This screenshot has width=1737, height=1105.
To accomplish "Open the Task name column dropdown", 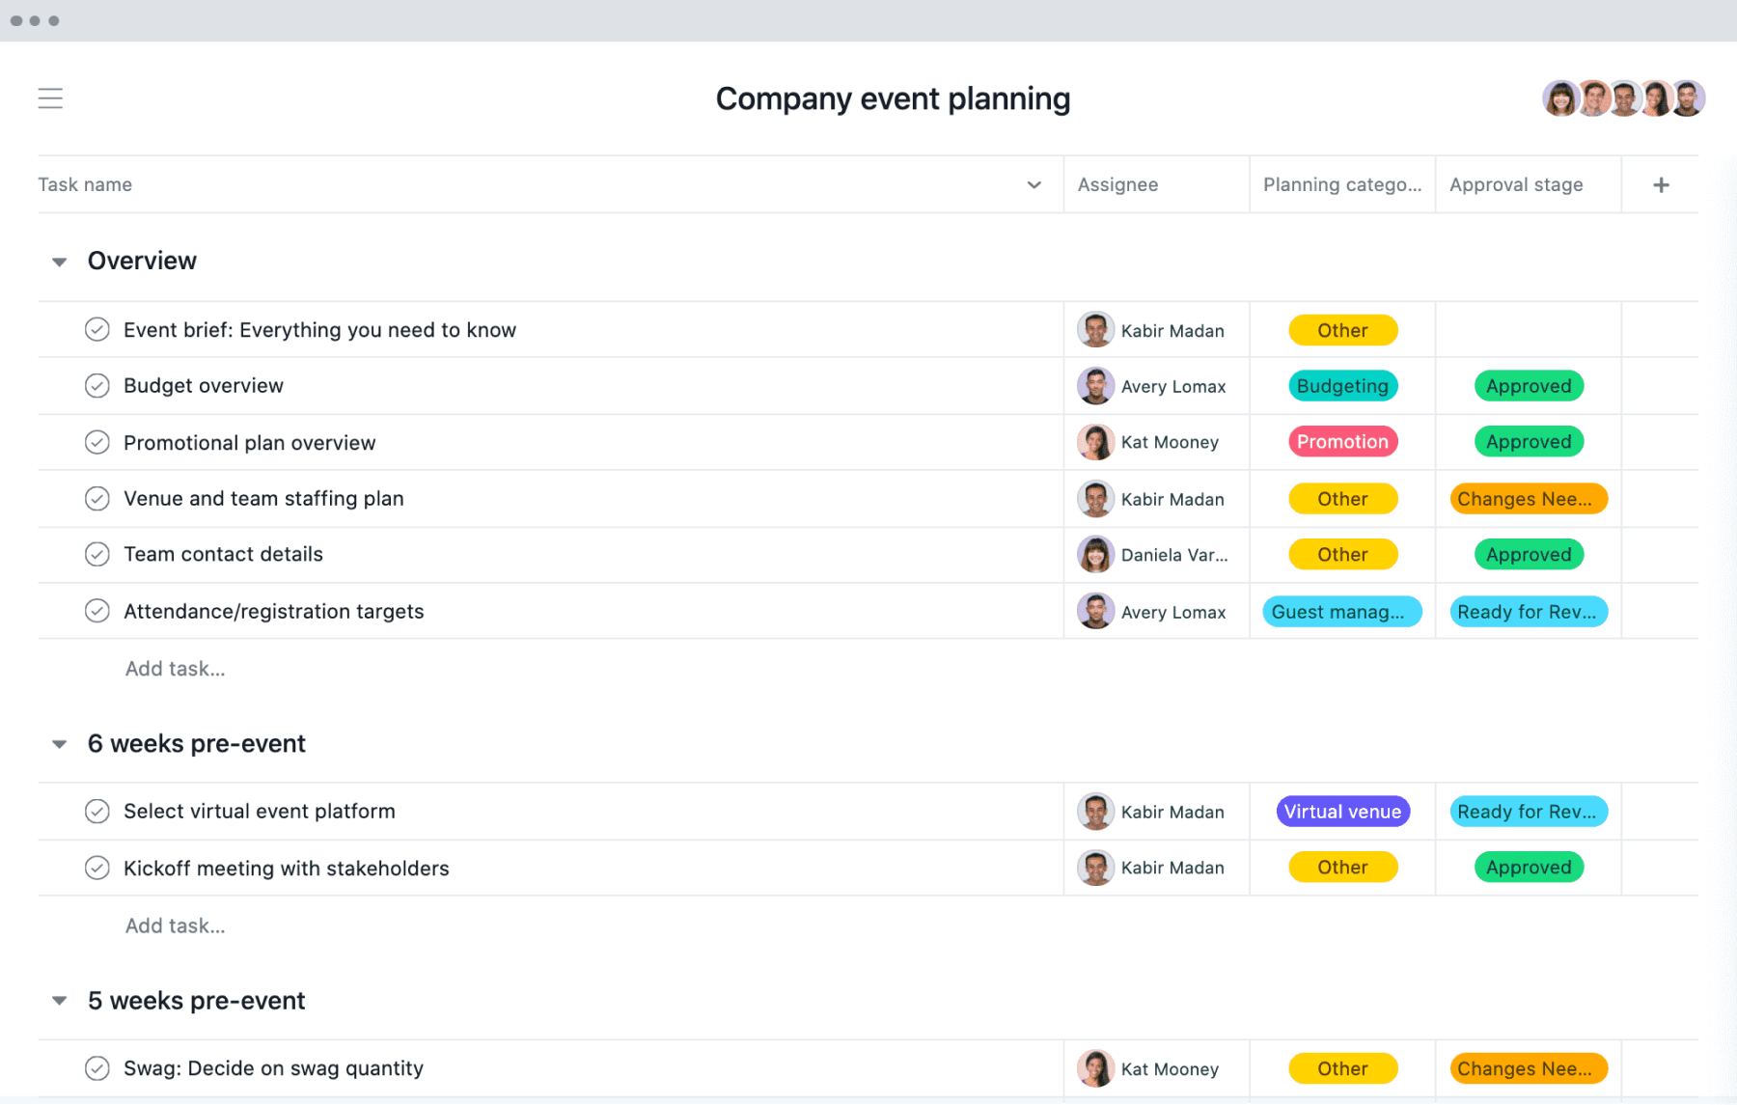I will pyautogui.click(x=1034, y=185).
